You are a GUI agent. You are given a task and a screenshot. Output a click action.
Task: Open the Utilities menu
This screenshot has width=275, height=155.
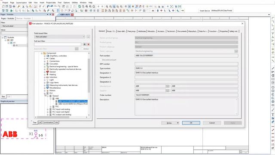(75, 3)
